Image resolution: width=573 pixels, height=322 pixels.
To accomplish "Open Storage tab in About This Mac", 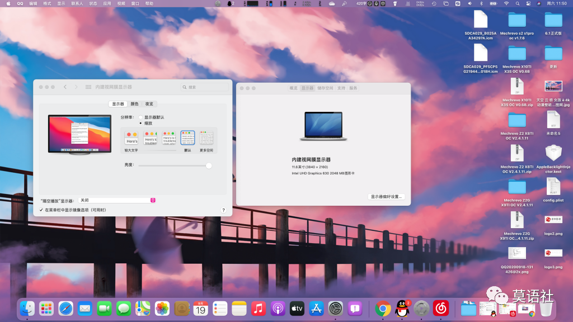I will (325, 88).
